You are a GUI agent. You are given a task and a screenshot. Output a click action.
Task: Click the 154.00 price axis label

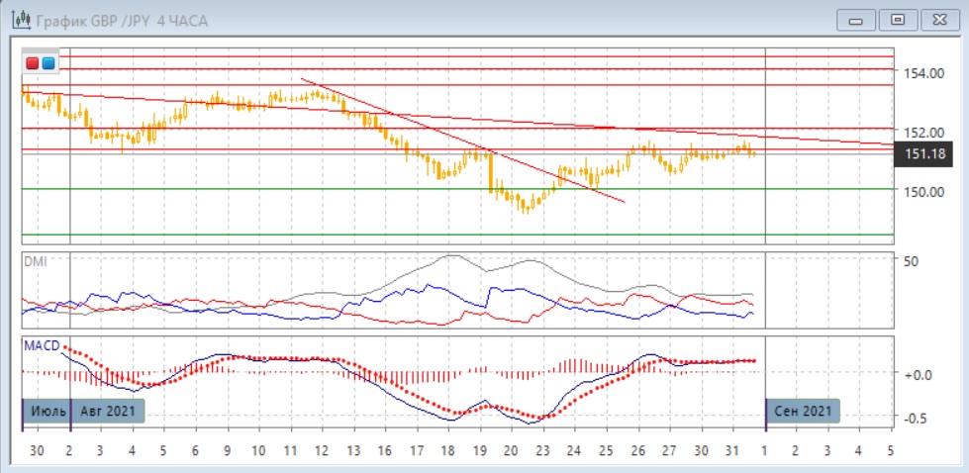click(x=921, y=73)
